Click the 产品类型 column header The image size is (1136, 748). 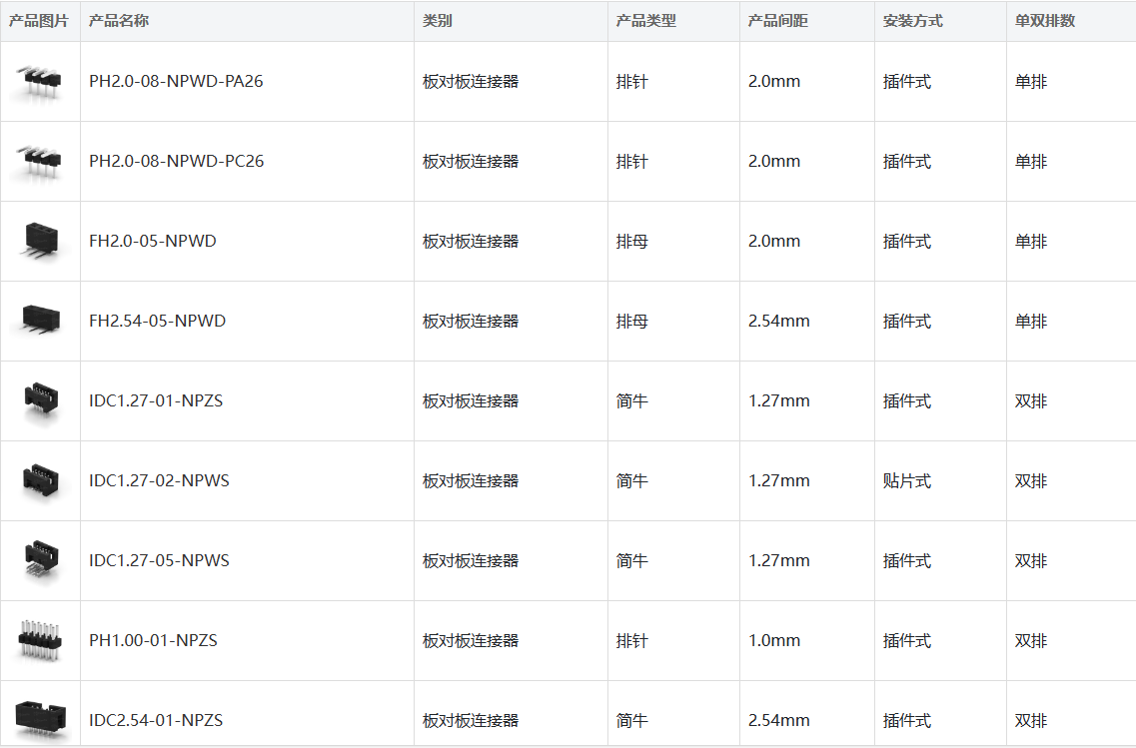pos(645,21)
